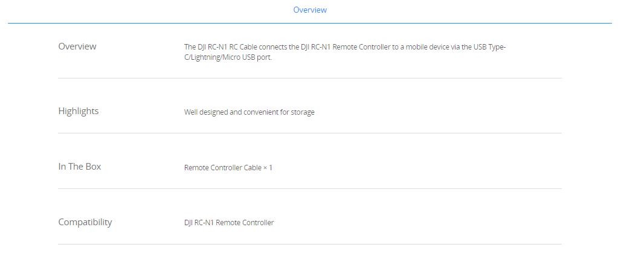Click the 'Remote Controller Cable × 1' text

(x=228, y=168)
